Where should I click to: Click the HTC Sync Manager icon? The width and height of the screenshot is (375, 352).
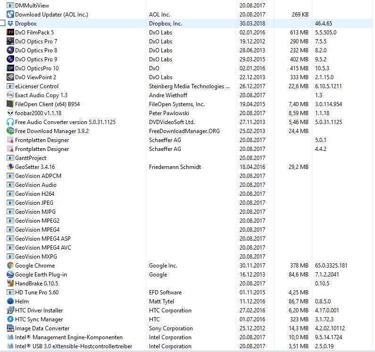click(10, 319)
